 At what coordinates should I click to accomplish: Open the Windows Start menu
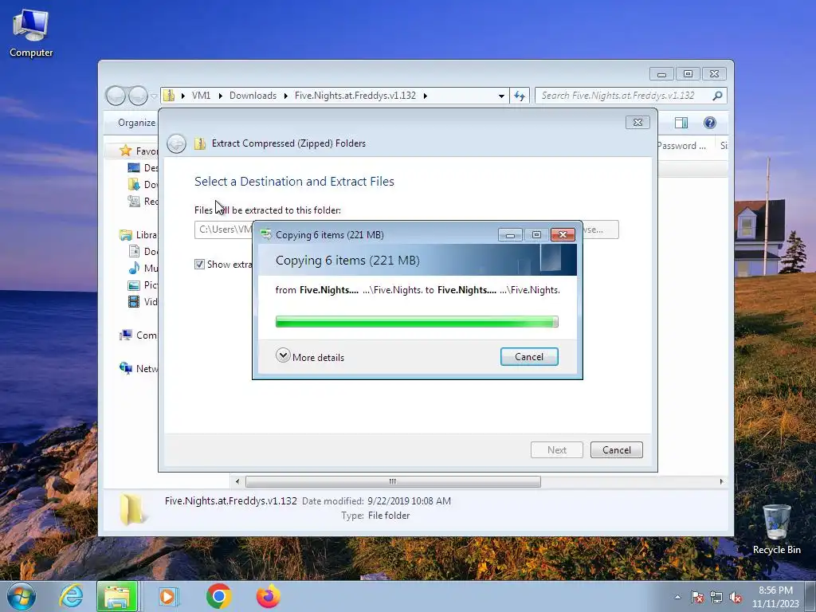pyautogui.click(x=21, y=596)
